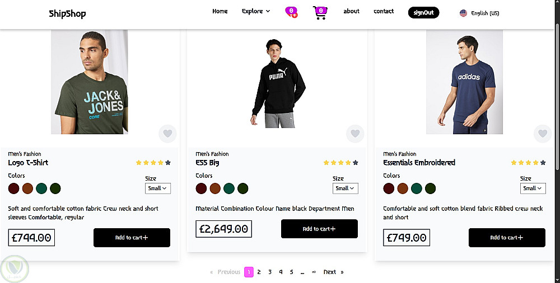This screenshot has height=283, width=560.
Task: Open Size dropdown for Logo T-Shirt
Action: pos(158,188)
